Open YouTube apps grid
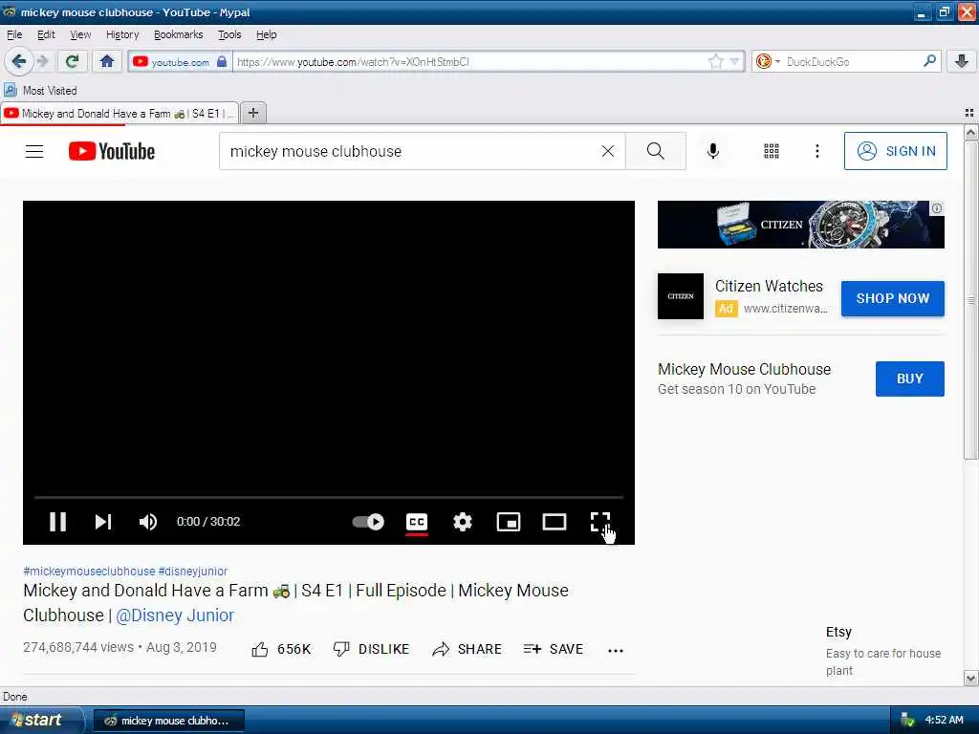 (x=772, y=151)
